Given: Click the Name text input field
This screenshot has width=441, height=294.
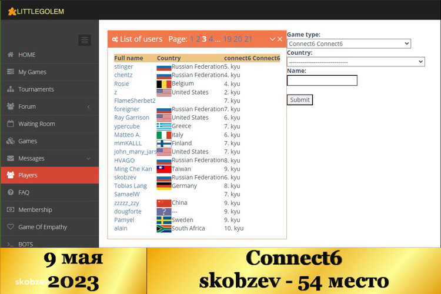Looking at the screenshot, I should click(322, 81).
